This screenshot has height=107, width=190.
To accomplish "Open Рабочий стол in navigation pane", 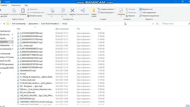I will pos(5,34).
